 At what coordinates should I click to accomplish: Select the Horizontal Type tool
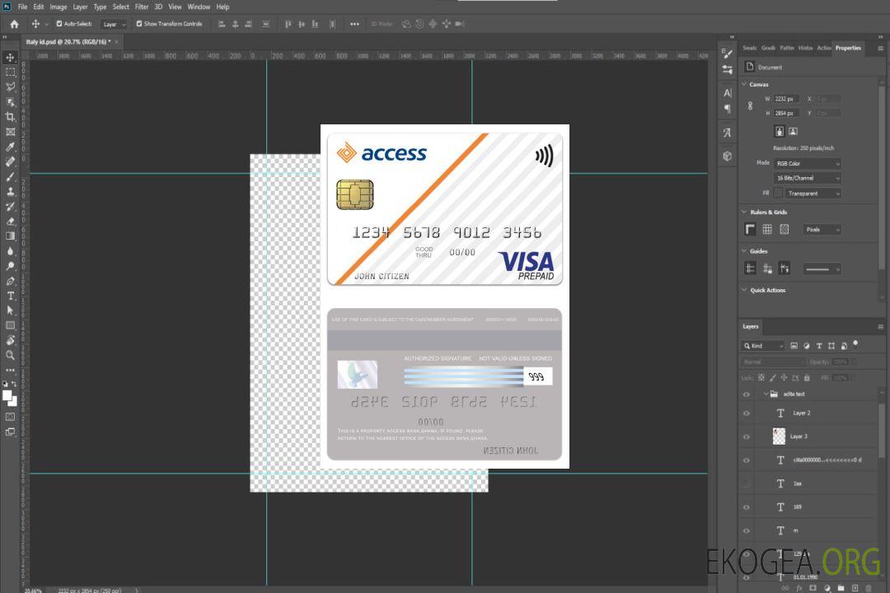[x=10, y=296]
